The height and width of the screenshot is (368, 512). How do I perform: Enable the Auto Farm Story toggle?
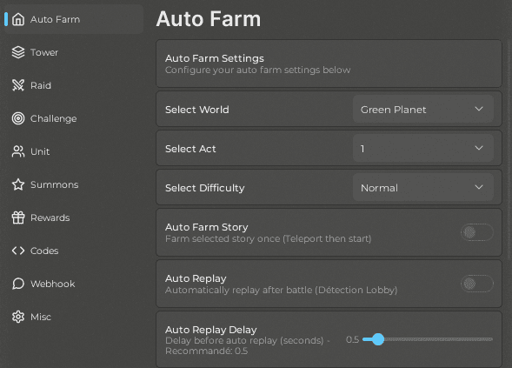click(x=476, y=232)
